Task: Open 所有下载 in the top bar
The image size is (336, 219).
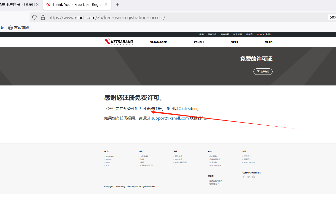Action: click(x=212, y=34)
